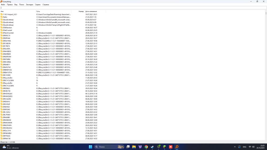The width and height of the screenshot is (267, 150).
Task: Click the folder icon of $REZ68L3
Action: (2, 88)
